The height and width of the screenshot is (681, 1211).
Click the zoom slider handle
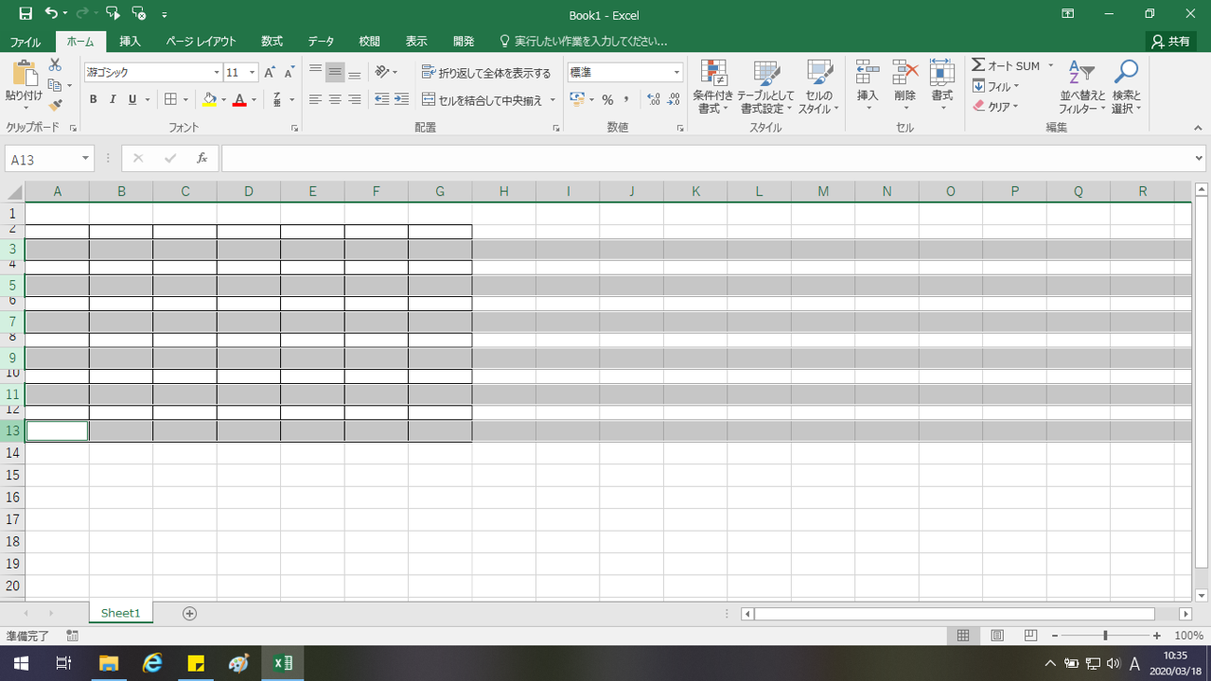(x=1105, y=636)
